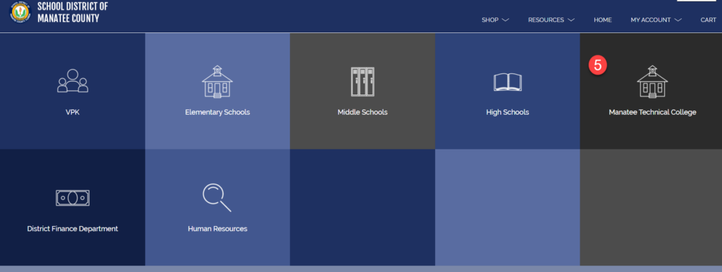
Task: Open the High Schools label link
Action: (x=508, y=112)
